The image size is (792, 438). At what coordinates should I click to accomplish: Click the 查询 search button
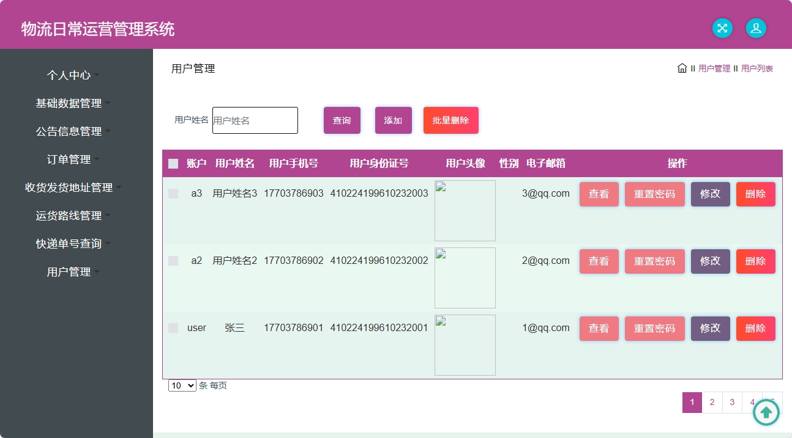tap(342, 120)
